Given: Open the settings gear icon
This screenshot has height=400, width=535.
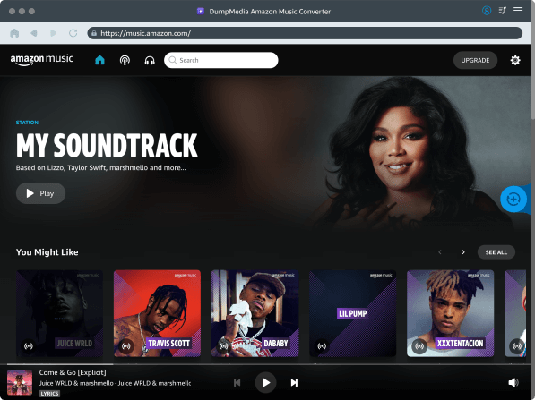Looking at the screenshot, I should pyautogui.click(x=515, y=60).
